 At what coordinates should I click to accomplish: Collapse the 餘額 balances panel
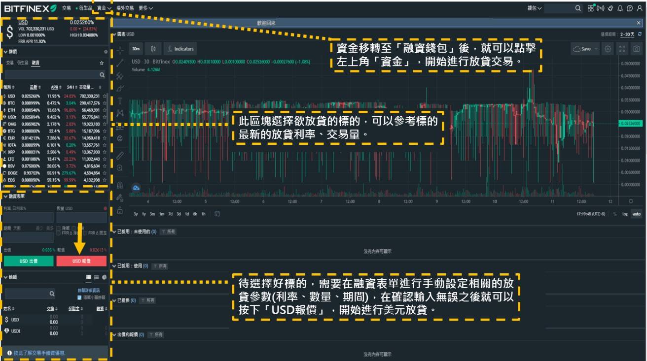pos(5,277)
